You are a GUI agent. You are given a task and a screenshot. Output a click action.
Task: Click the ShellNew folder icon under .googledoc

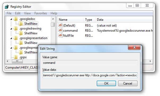point(21,24)
